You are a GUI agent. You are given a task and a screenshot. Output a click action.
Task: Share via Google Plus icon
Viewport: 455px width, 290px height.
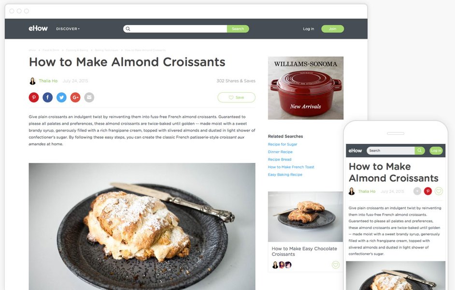[x=75, y=97]
